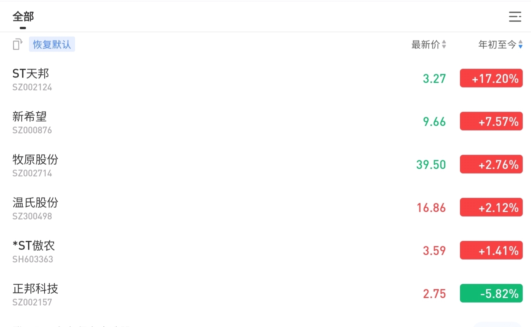The image size is (531, 327).
Task: Open *ST傲农 stock entry
Action: (265, 251)
